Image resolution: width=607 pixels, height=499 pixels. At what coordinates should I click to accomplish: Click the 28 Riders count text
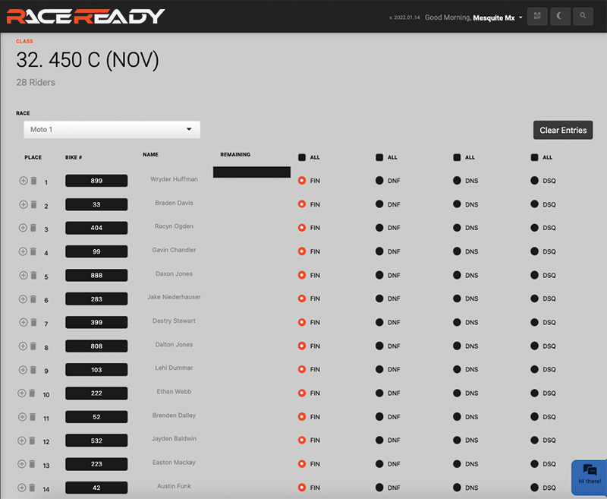pyautogui.click(x=36, y=83)
